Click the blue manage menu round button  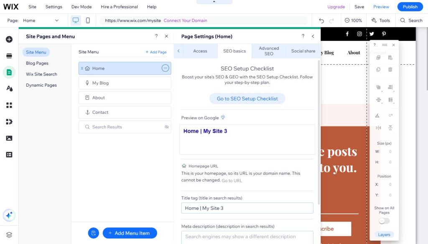tap(93, 233)
